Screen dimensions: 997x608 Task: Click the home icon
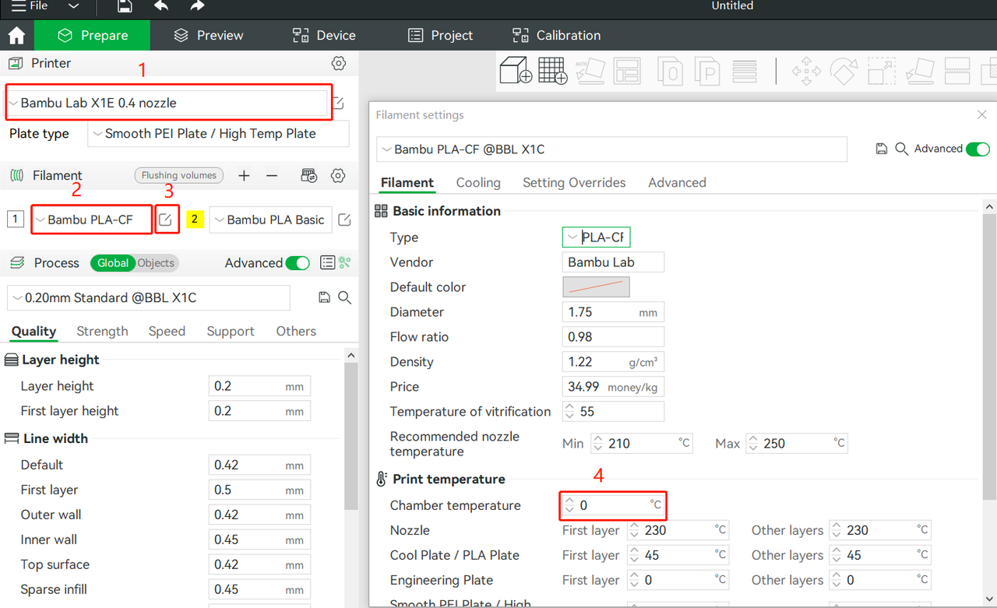pyautogui.click(x=16, y=36)
